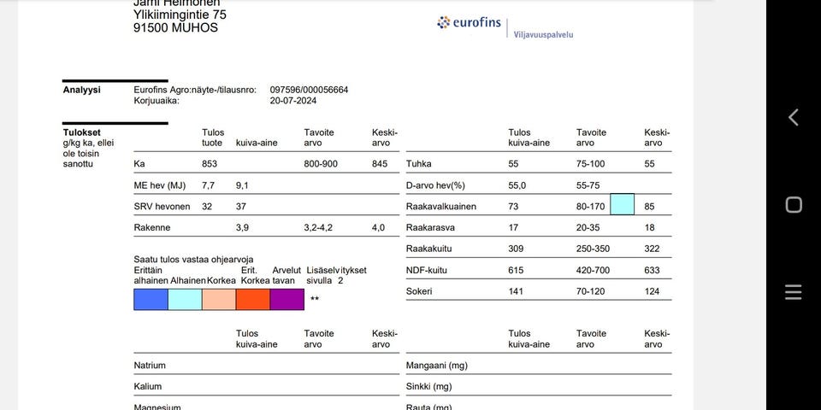Click NDF-kuitu average value 633

pos(652,271)
